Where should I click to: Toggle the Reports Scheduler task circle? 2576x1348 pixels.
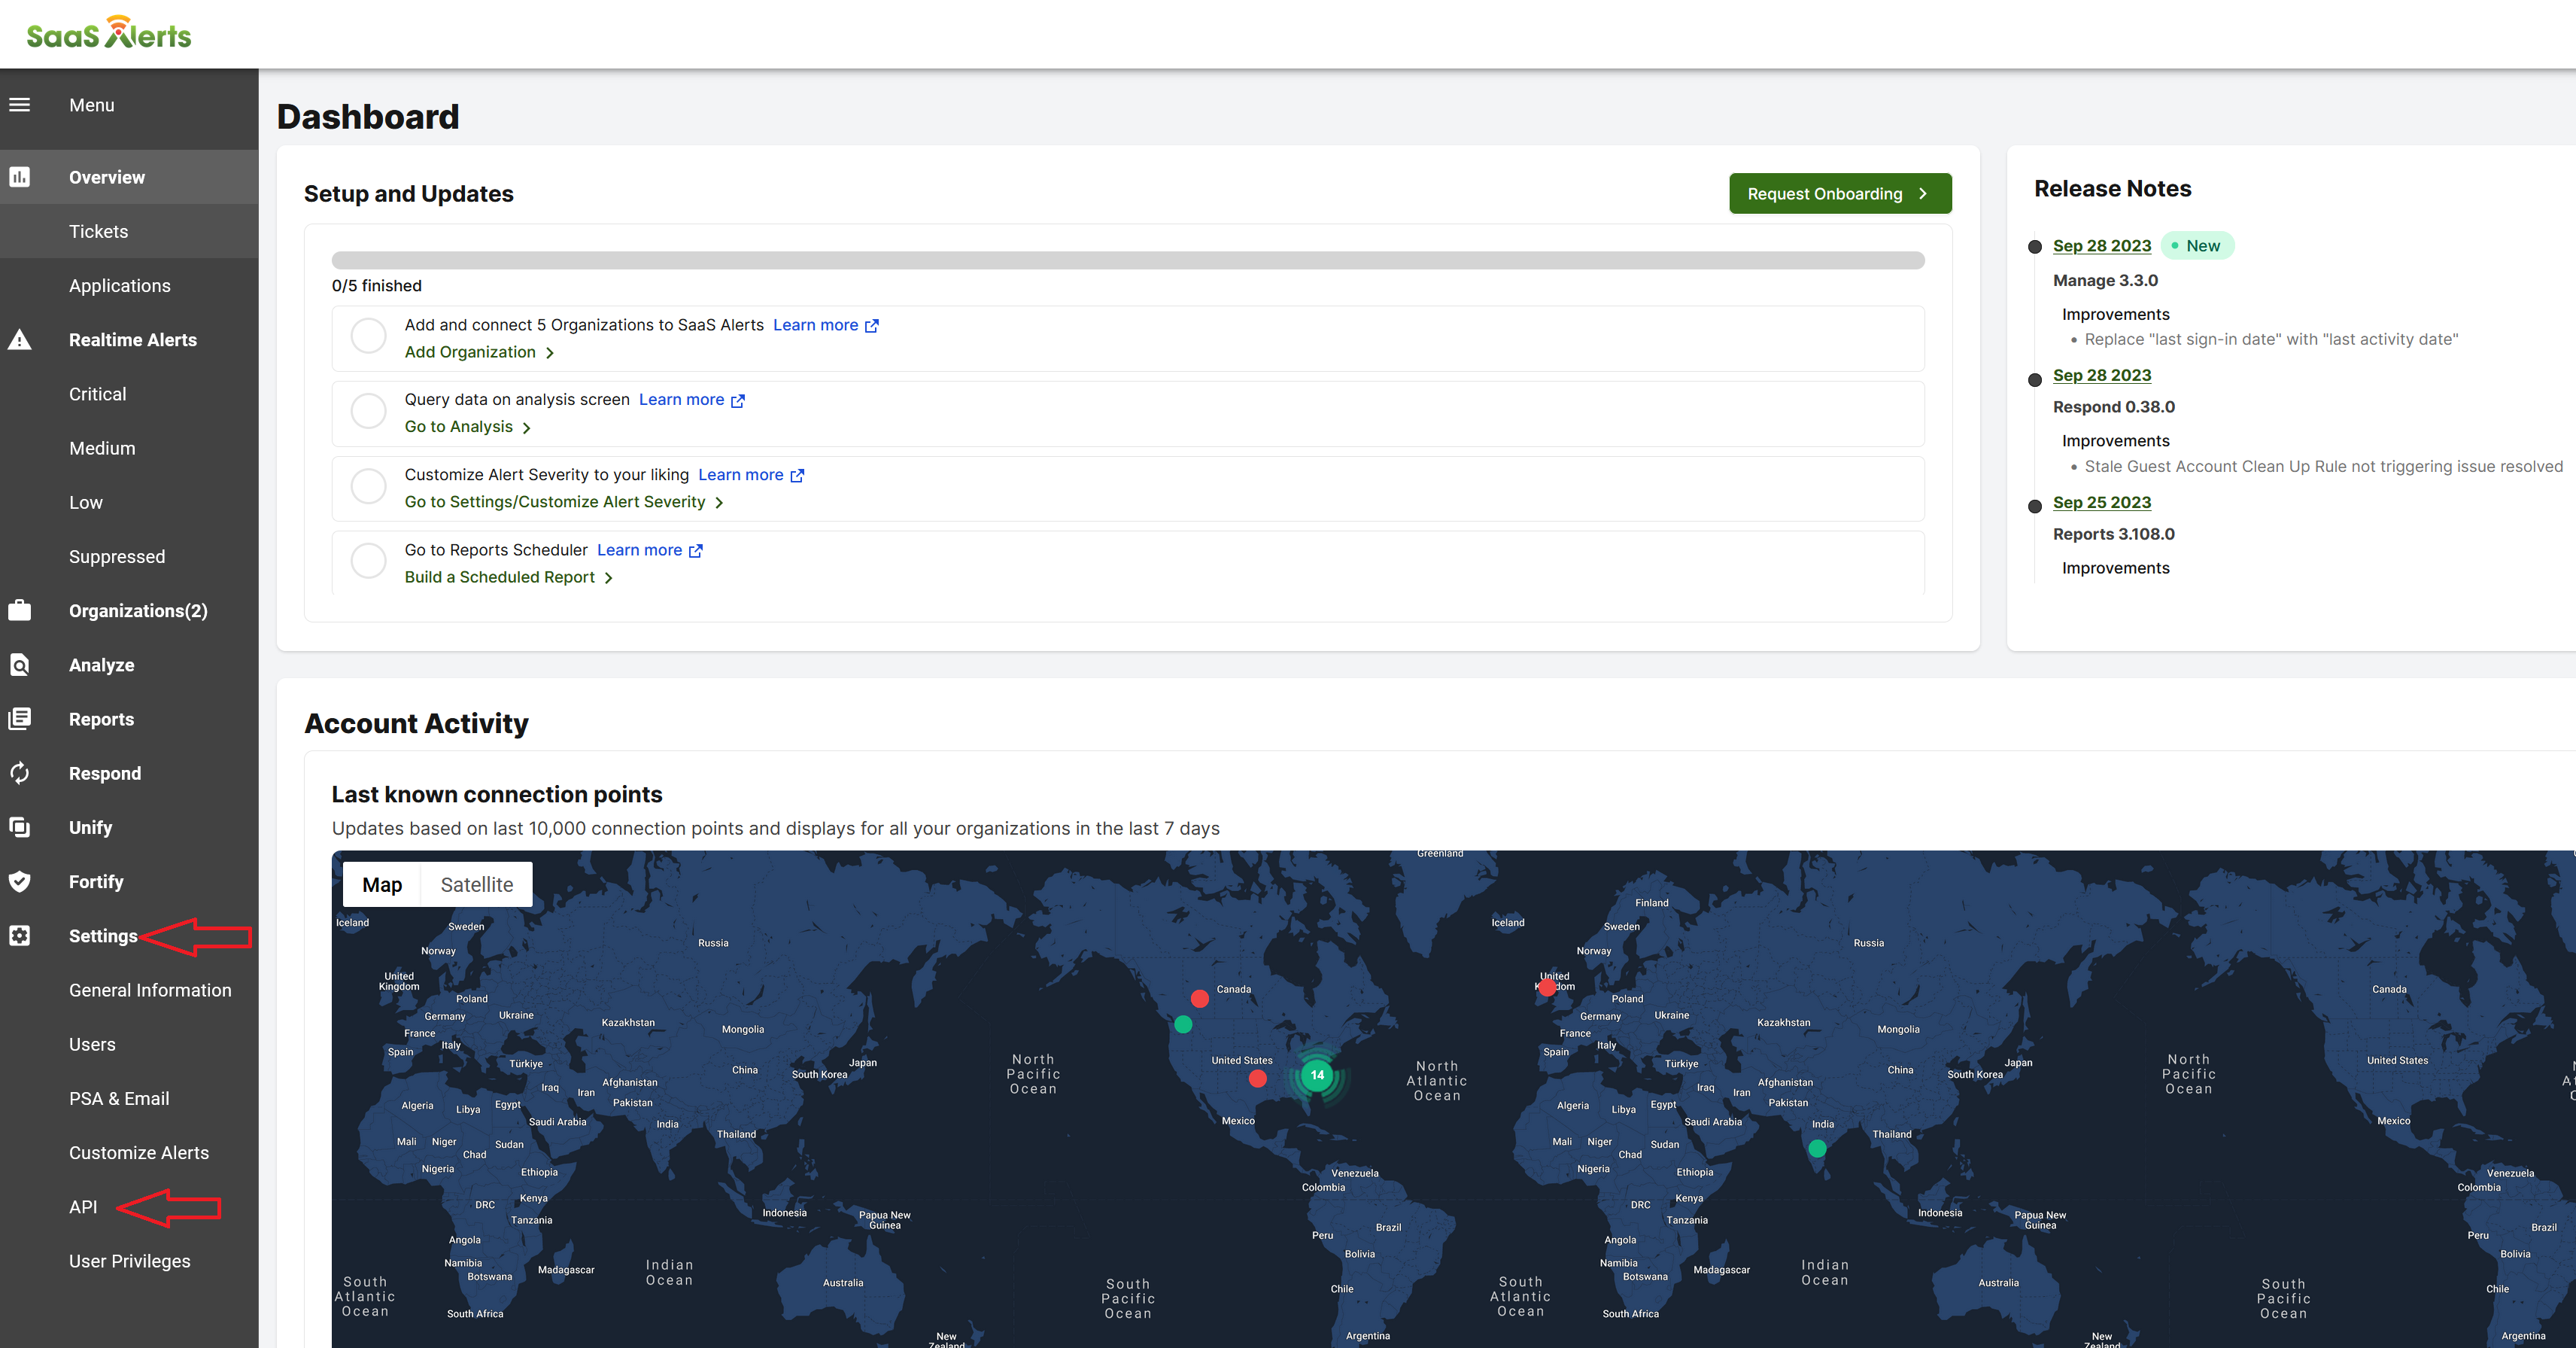tap(369, 561)
